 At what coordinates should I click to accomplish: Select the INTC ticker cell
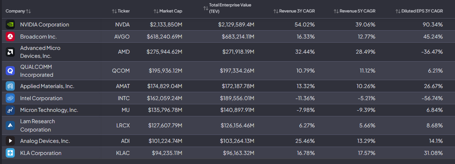coord(124,98)
